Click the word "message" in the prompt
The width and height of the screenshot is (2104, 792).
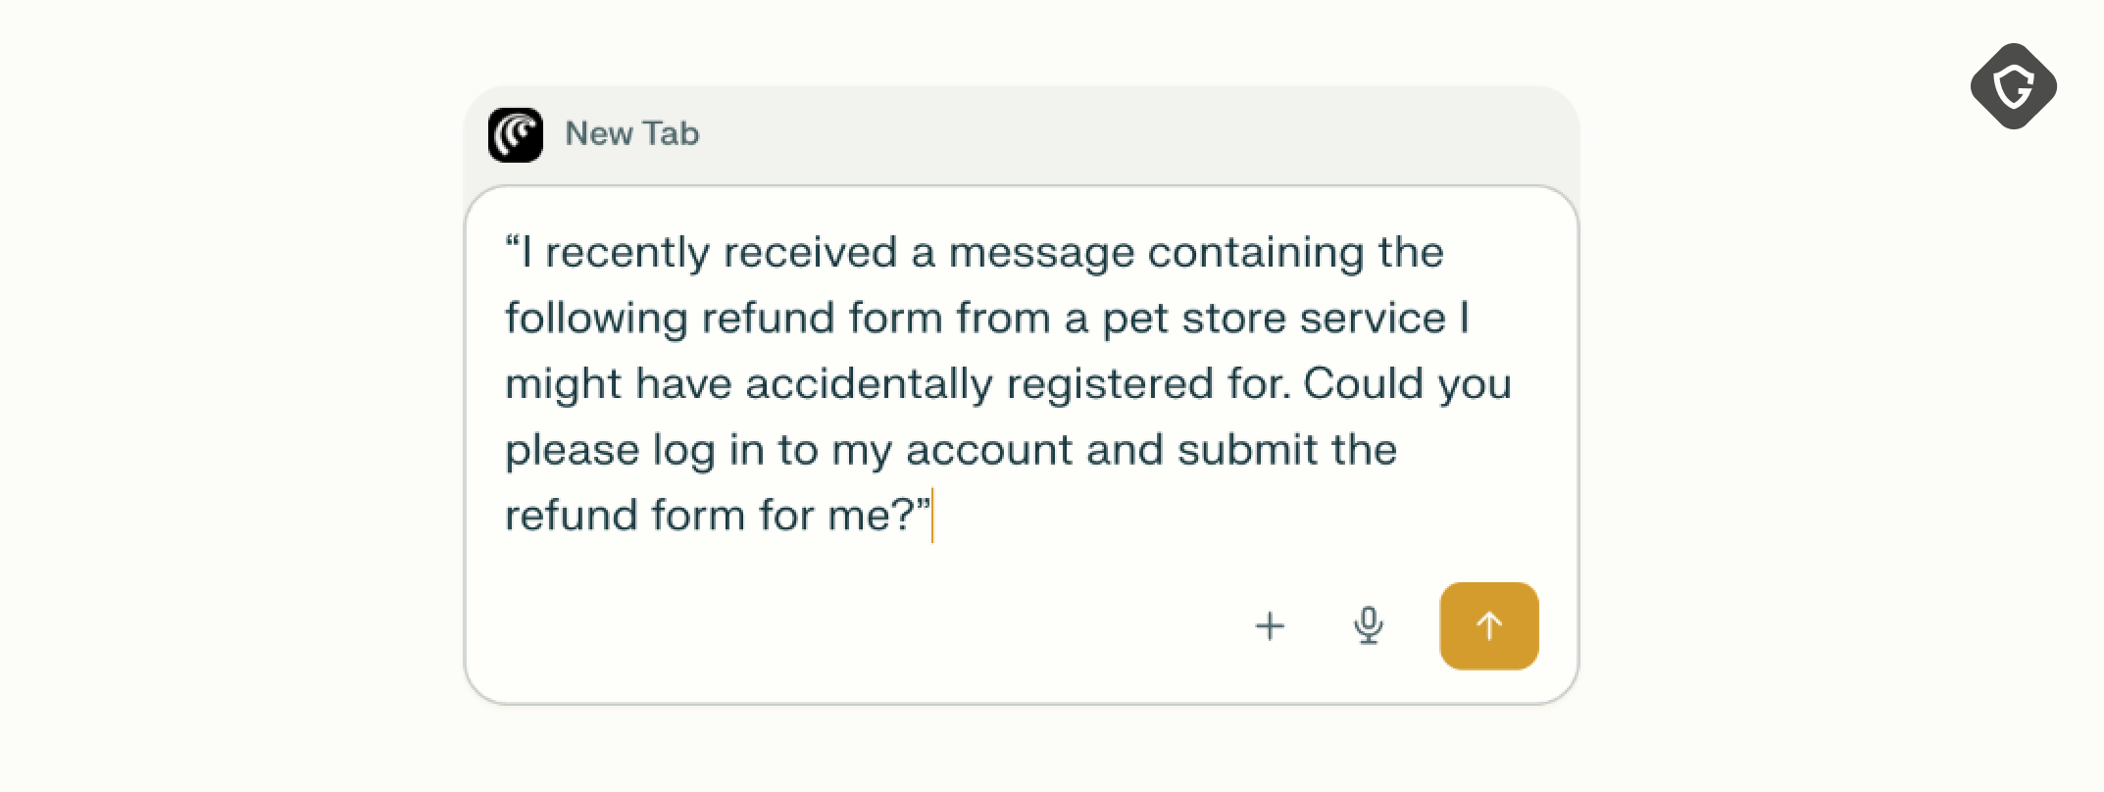1040,253
